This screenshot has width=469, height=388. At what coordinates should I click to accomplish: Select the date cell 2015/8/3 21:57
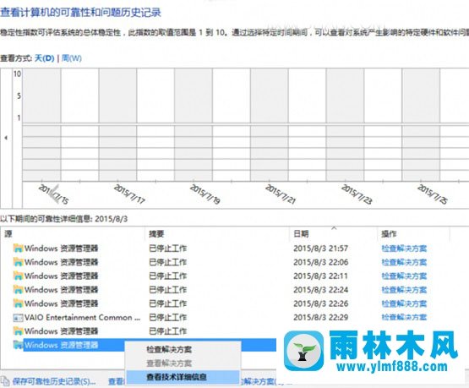pyautogui.click(x=320, y=249)
